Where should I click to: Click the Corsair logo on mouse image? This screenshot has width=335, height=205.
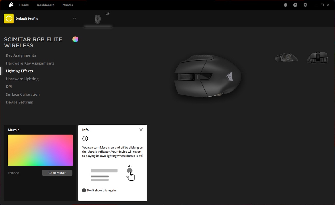230,77
